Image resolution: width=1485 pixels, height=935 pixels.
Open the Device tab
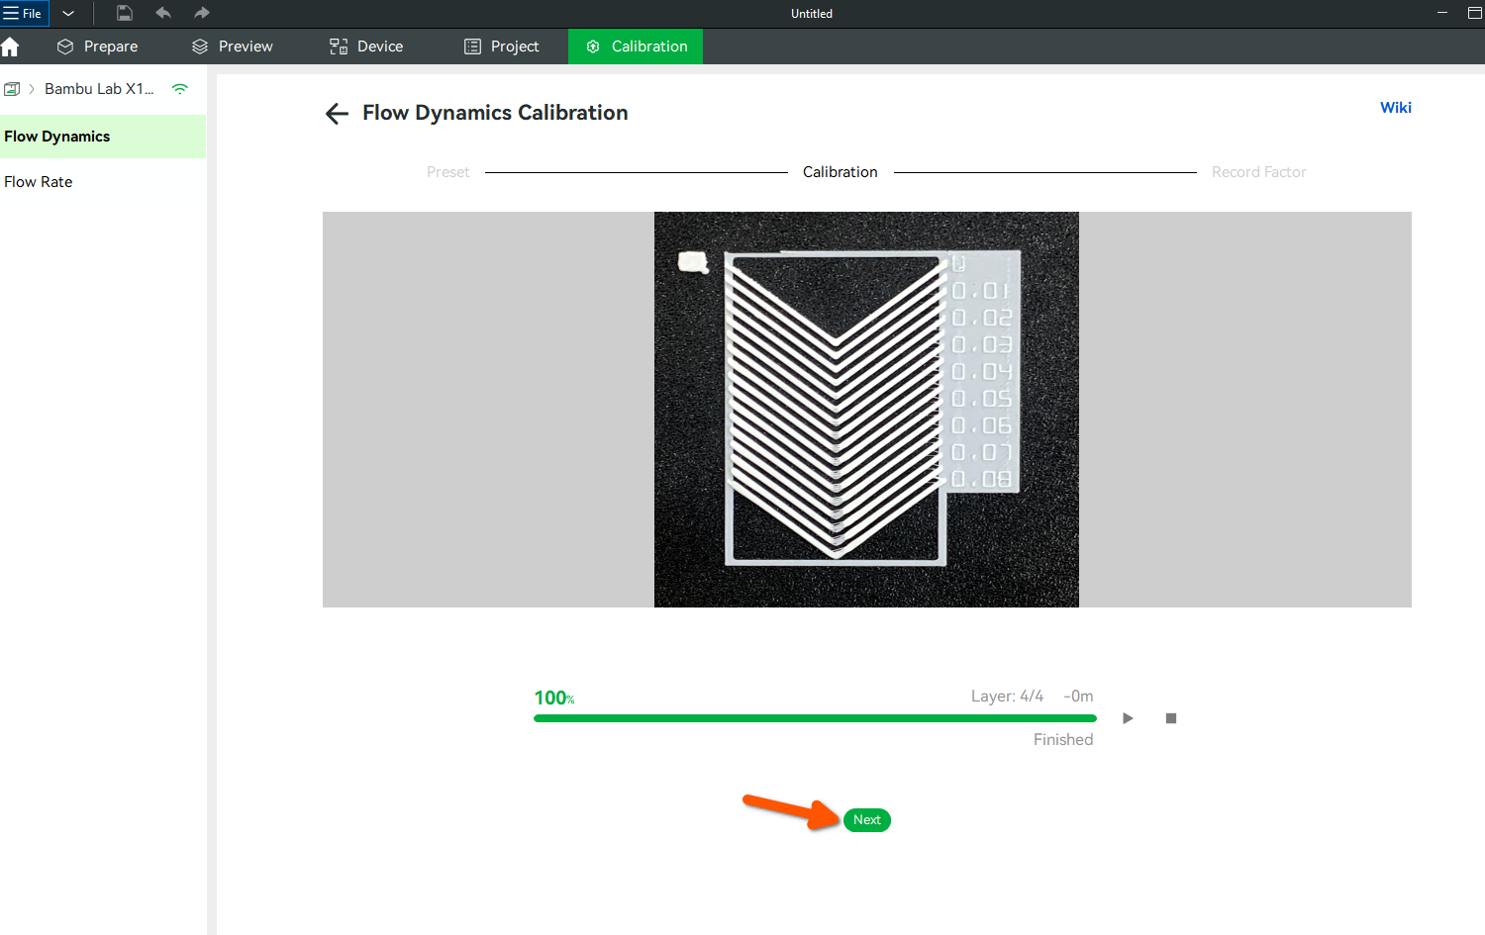click(x=366, y=47)
